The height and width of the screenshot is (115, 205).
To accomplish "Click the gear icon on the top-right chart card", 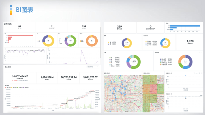I will [199, 73].
